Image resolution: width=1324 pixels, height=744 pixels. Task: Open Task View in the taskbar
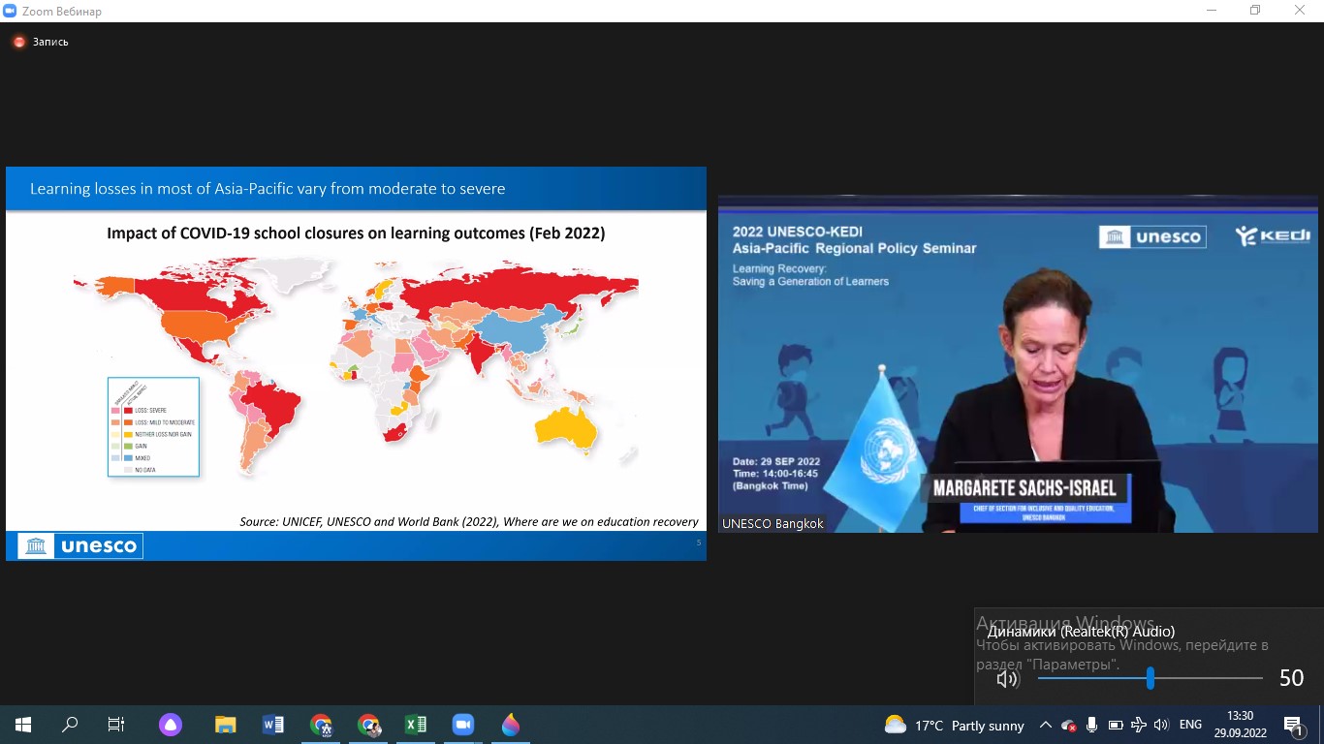click(116, 725)
